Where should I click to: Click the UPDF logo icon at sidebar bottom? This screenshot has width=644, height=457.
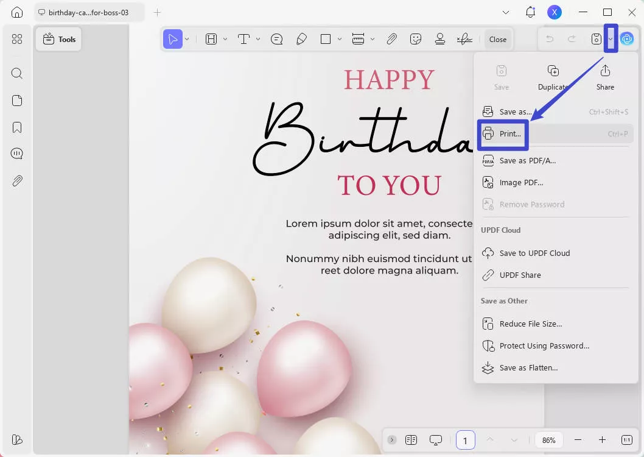[17, 440]
